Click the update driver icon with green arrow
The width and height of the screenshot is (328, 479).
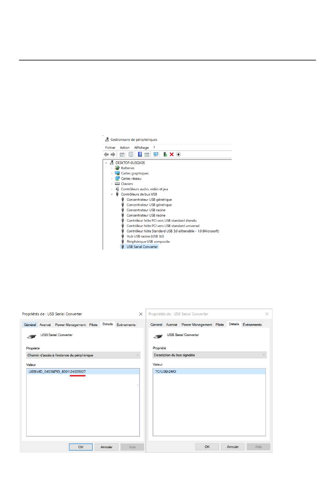(x=165, y=154)
